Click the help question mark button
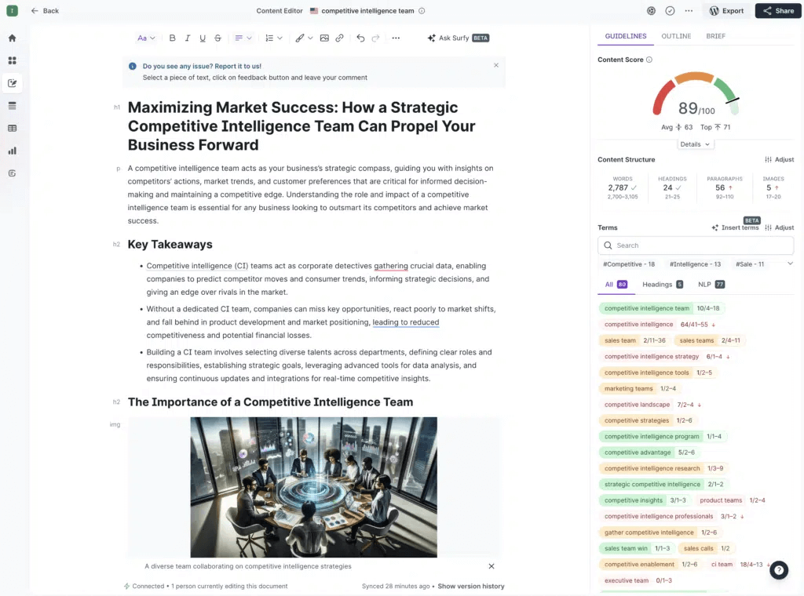 tap(777, 570)
